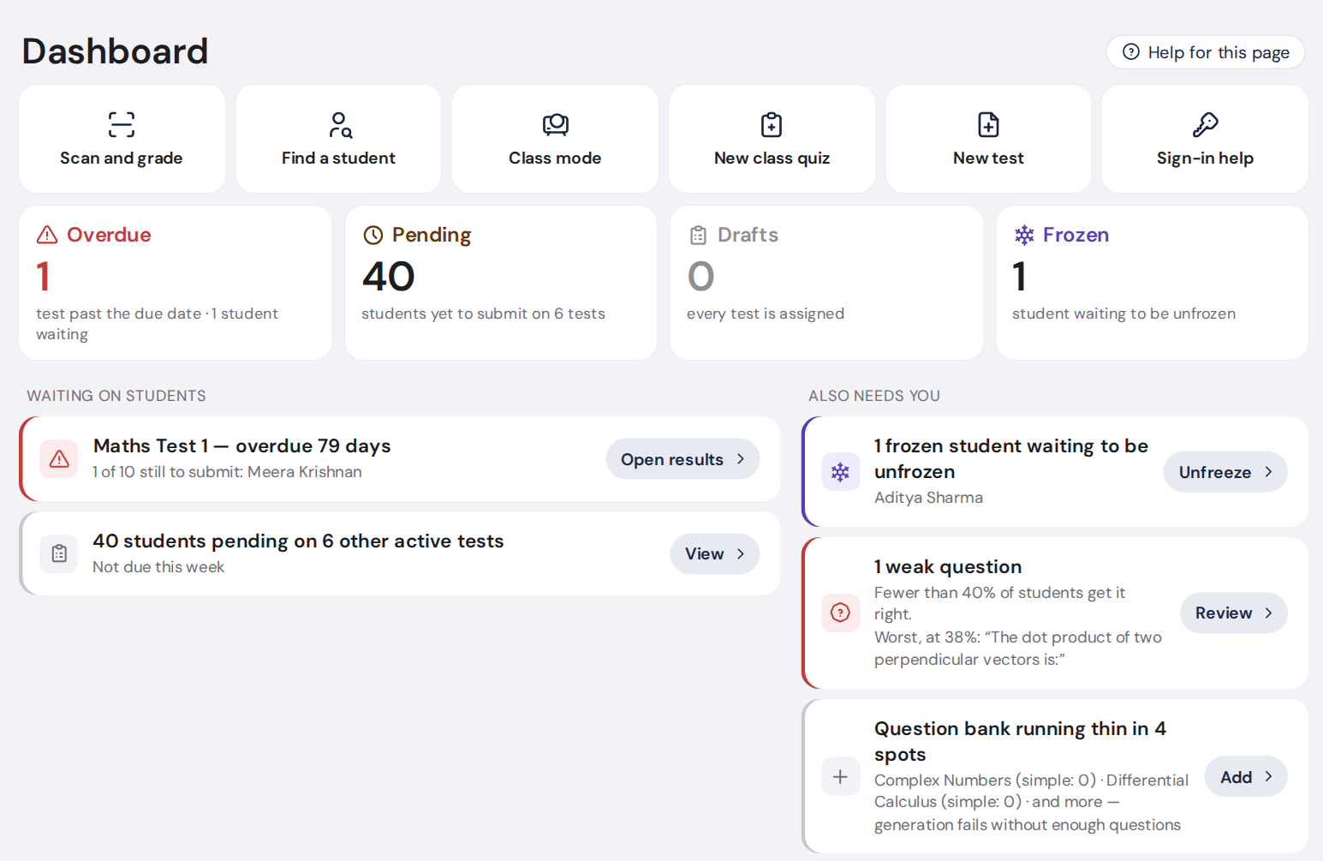This screenshot has height=861, width=1323.
Task: Select the Class mode label
Action: pos(555,158)
